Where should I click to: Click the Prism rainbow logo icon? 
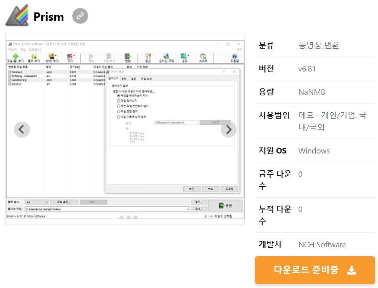17,15
